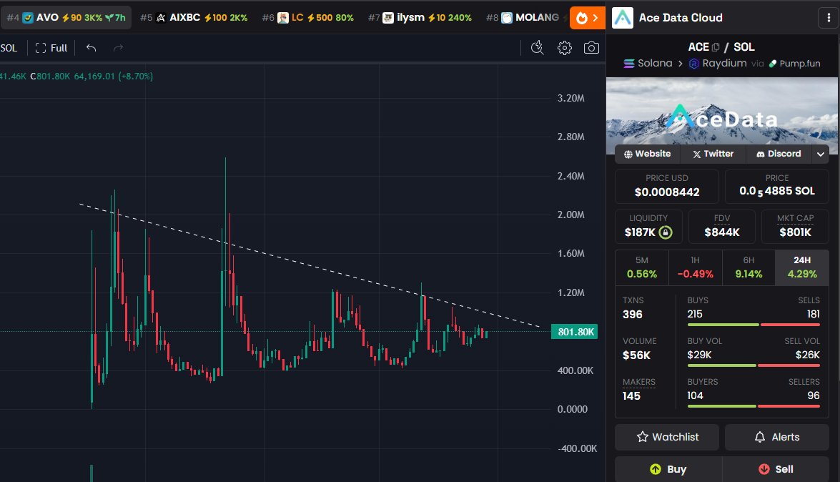Open the token Twitter link
The image size is (840, 482).
(713, 154)
